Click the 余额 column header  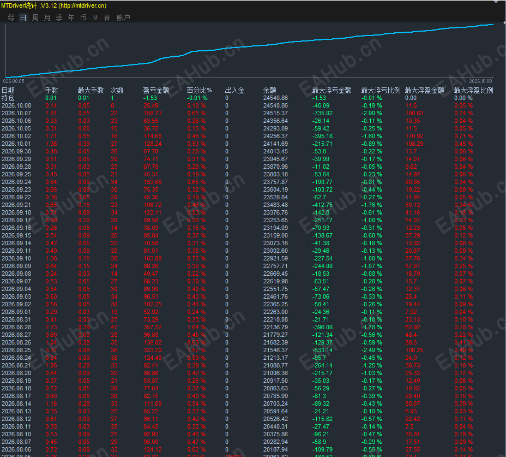(269, 90)
